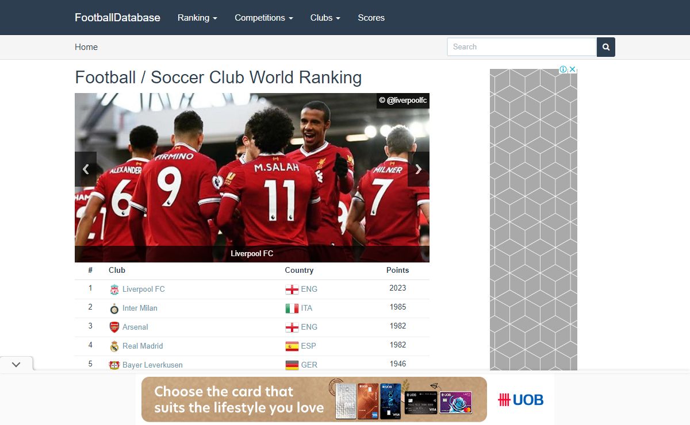Click the GER country link

[309, 365]
